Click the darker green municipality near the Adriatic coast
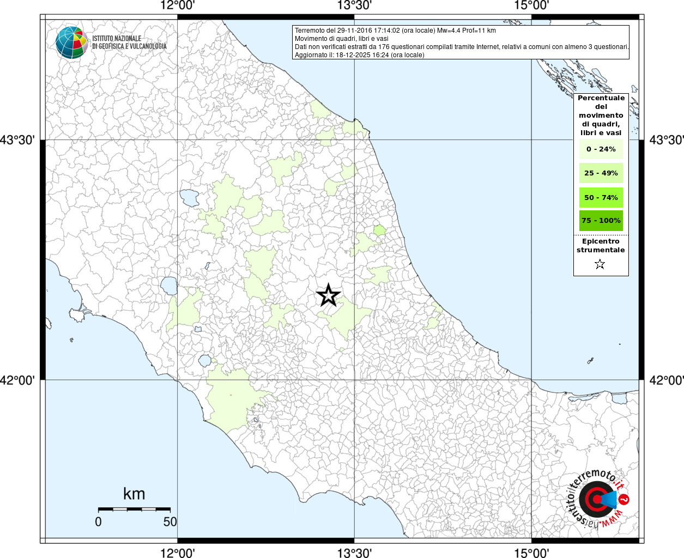This screenshot has width=684, height=558. coord(379,231)
